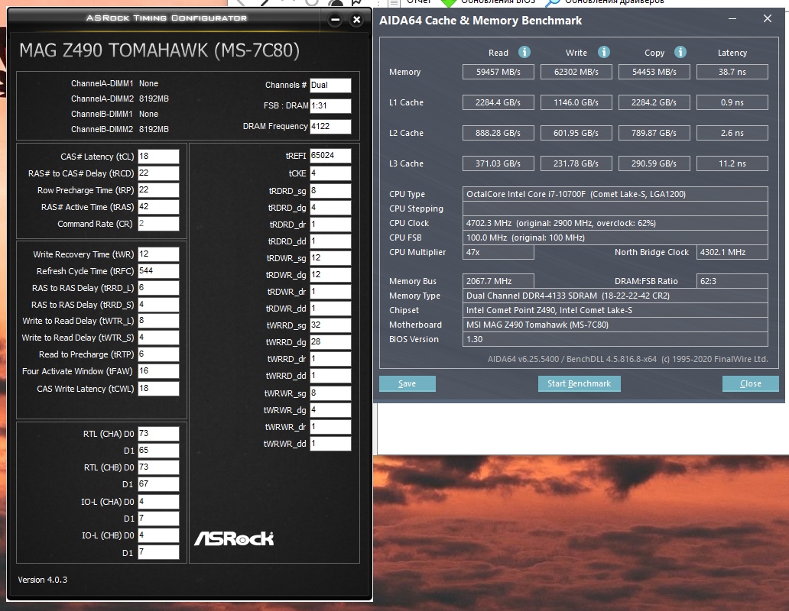Viewport: 789px width, 611px height.
Task: Click the IO-L (CHB) D0 field
Action: (x=158, y=535)
